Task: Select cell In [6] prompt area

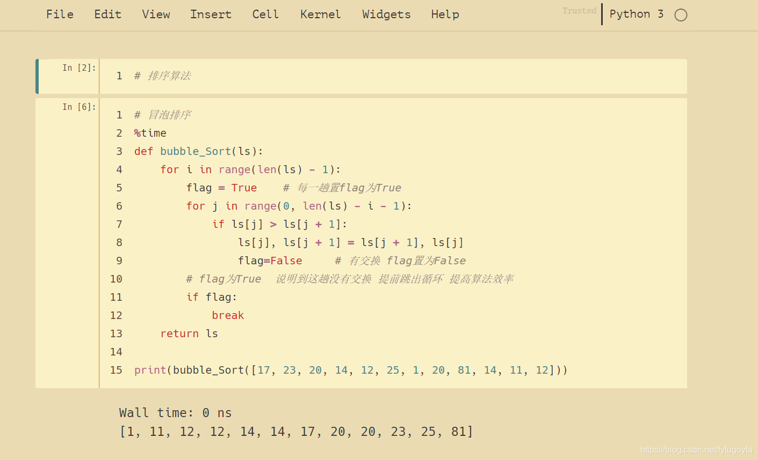Action: pyautogui.click(x=79, y=107)
